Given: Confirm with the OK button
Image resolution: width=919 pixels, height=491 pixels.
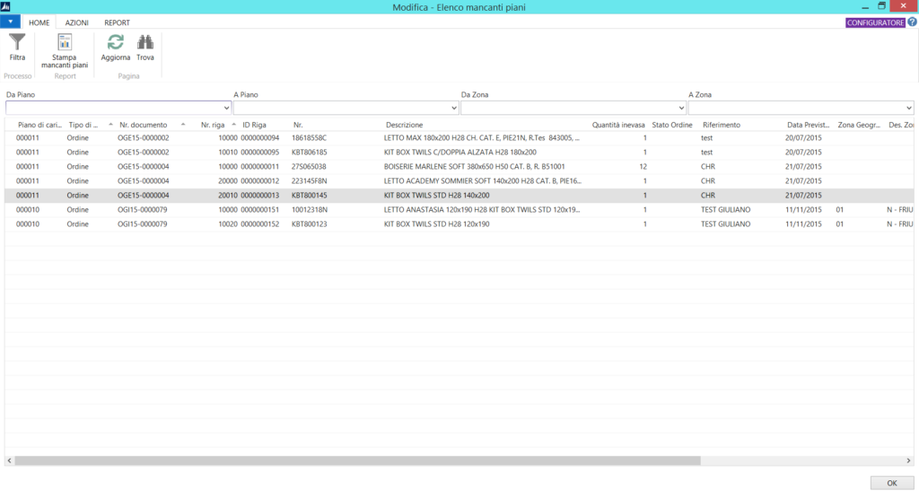Looking at the screenshot, I should pyautogui.click(x=891, y=483).
